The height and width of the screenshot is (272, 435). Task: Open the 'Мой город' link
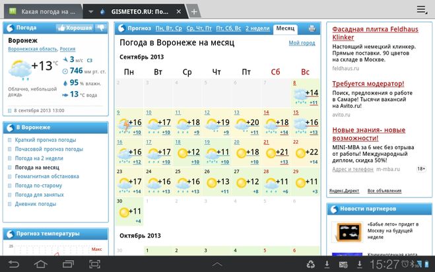tap(302, 43)
